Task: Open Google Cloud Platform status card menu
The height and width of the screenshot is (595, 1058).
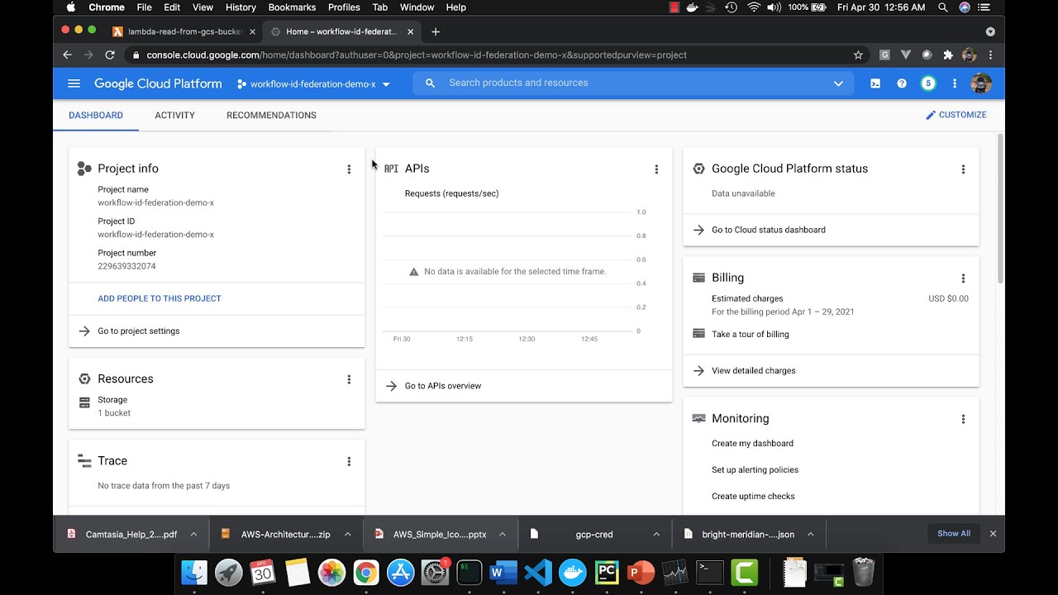Action: [963, 169]
